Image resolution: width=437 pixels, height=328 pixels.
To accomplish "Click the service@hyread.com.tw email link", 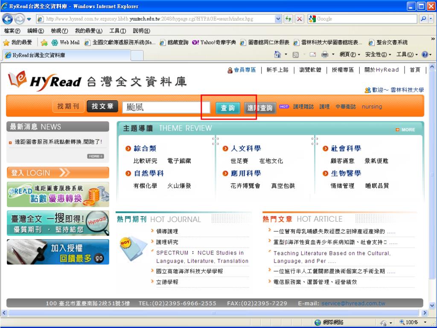I will click(353, 304).
